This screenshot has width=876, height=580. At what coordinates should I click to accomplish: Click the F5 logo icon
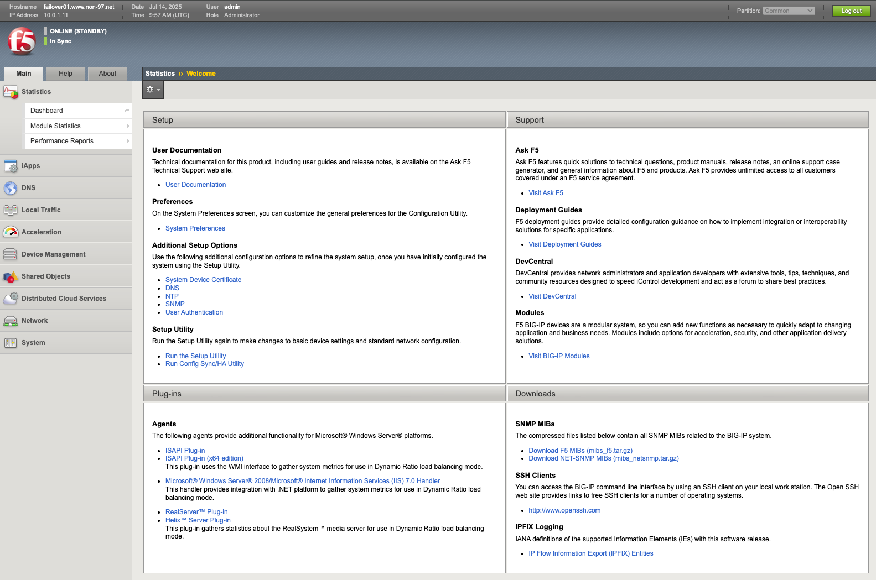coord(22,41)
